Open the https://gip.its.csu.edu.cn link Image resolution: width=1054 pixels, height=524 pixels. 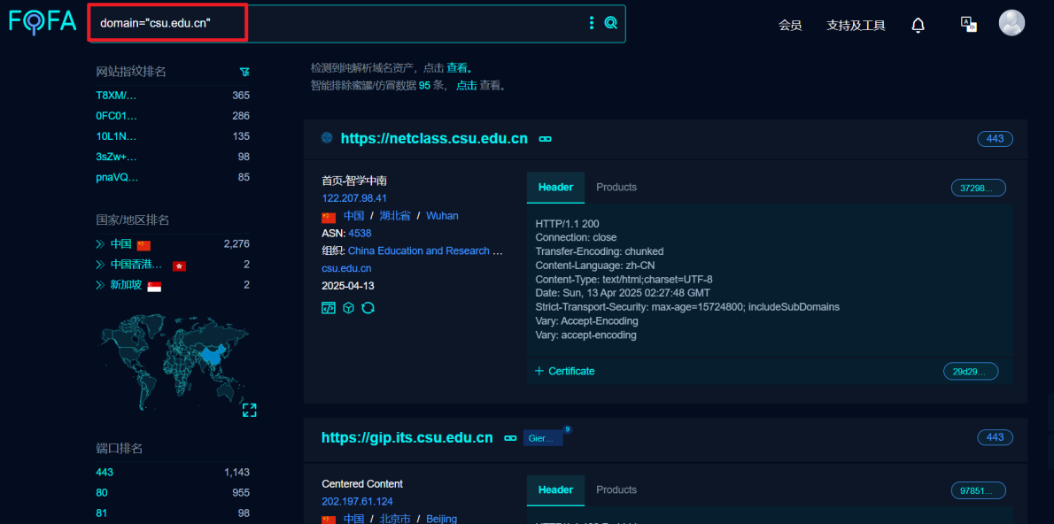[x=407, y=437]
